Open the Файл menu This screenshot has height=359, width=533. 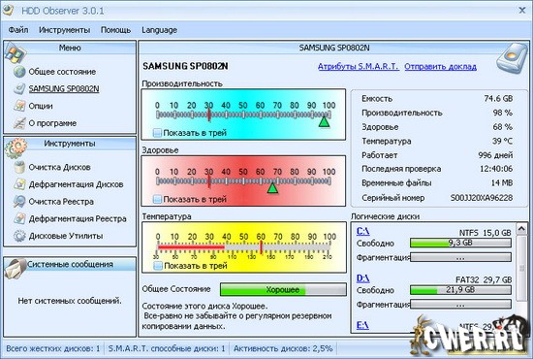click(18, 30)
